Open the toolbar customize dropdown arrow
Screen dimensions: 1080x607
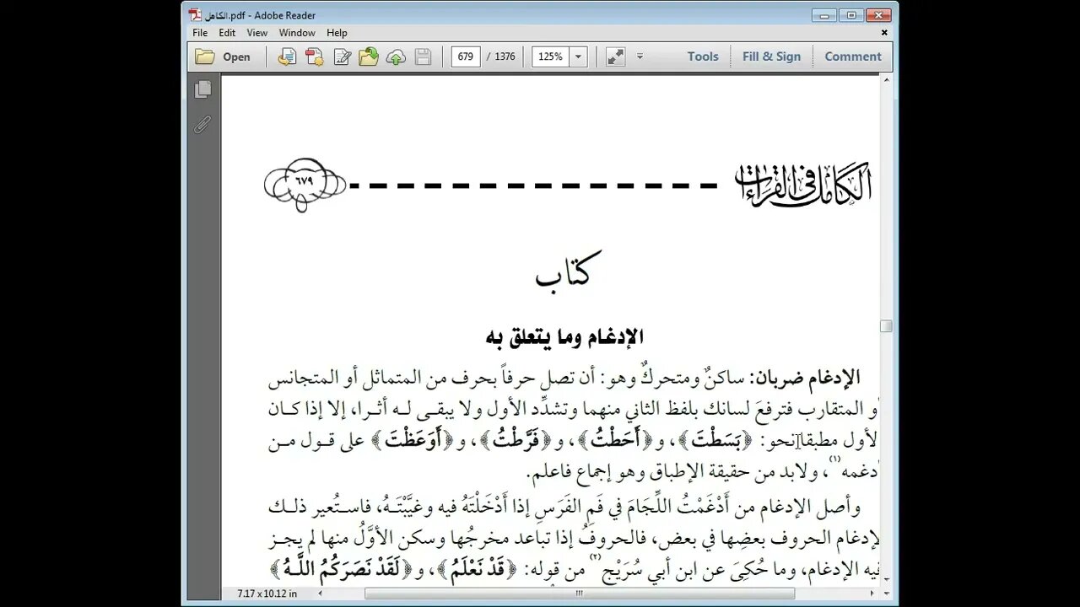click(640, 56)
